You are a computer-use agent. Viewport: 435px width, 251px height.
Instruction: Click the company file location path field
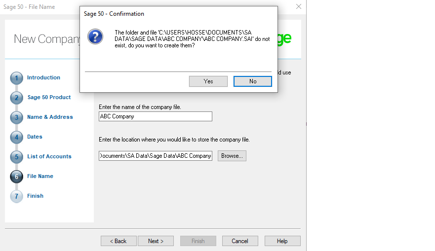(156, 156)
